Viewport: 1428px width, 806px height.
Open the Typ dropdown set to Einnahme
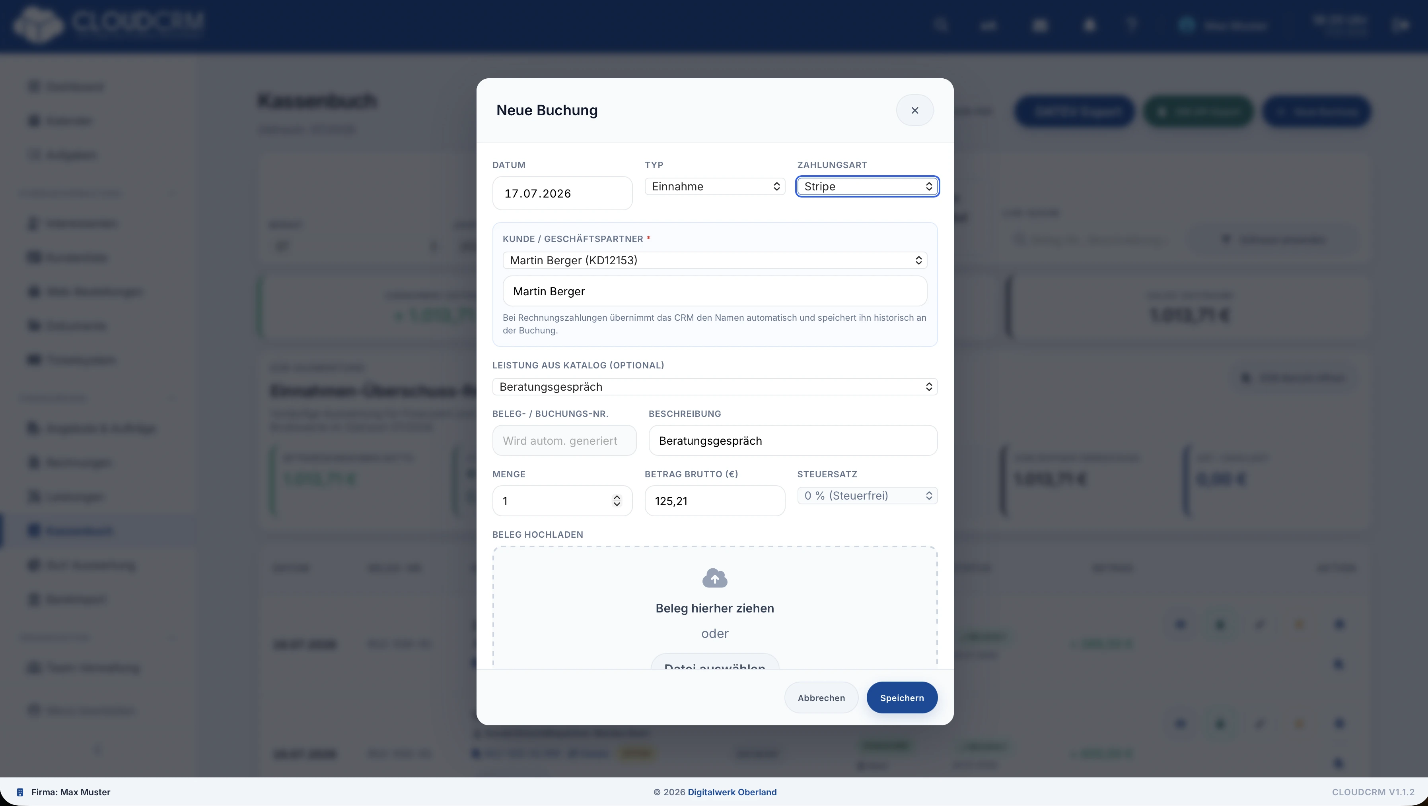point(714,186)
